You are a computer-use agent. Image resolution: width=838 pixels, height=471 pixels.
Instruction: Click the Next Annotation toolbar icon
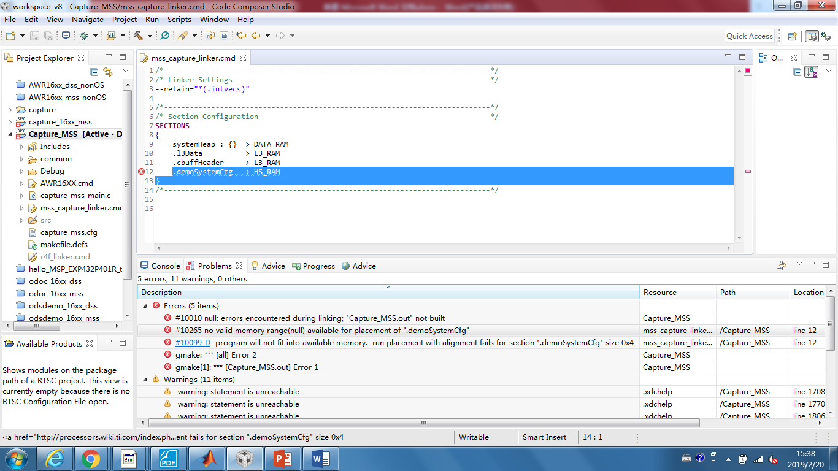[x=210, y=36]
